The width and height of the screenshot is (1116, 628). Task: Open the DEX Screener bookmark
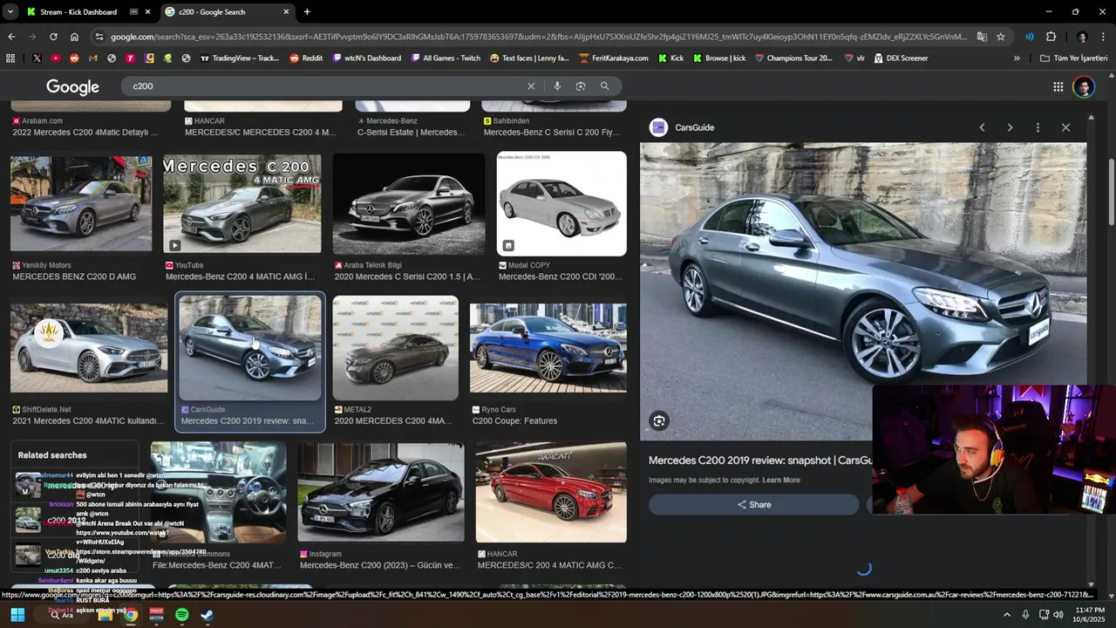901,58
